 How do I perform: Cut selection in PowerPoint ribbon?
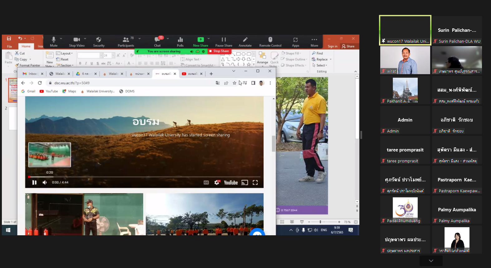click(x=20, y=53)
